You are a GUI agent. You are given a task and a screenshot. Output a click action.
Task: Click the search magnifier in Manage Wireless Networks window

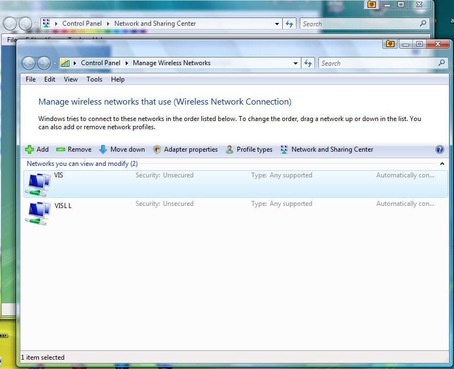(441, 63)
